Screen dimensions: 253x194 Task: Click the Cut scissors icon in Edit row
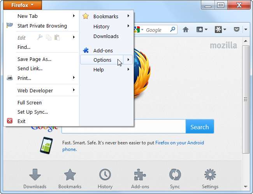coord(40,37)
